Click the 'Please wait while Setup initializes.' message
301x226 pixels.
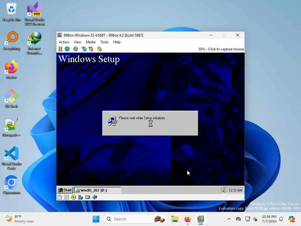tap(142, 118)
